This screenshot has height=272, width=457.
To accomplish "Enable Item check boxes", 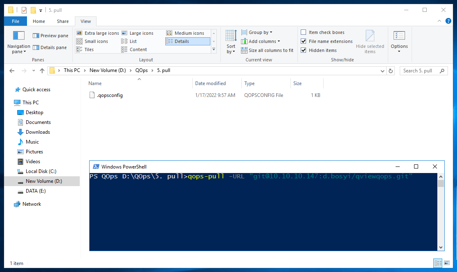I will (304, 32).
